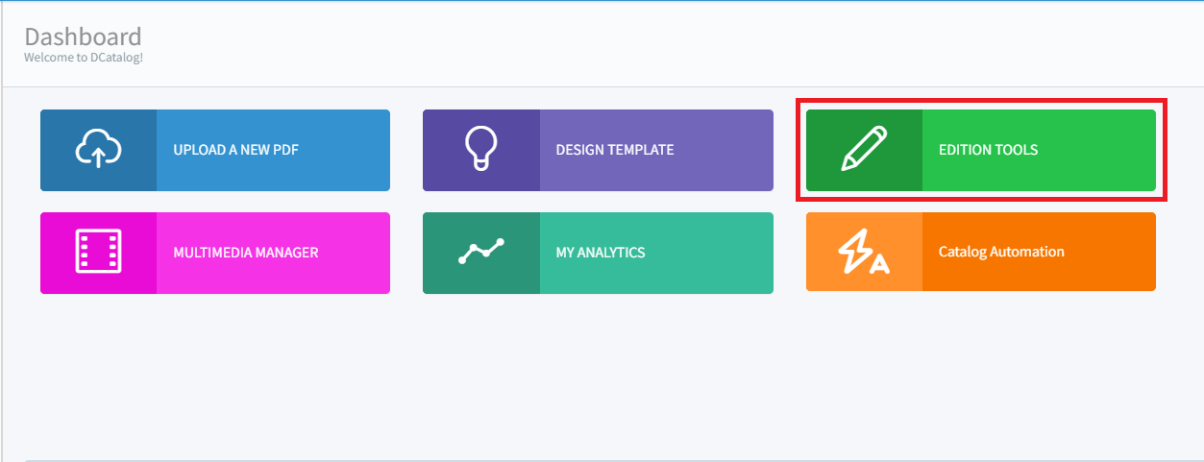Screen dimensions: 1204x462
Task: Click the 'Welcome to DCatalog!' subtitle
Action: coord(84,57)
